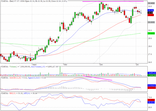Click the 30.0 RSI axis label
The height and width of the screenshot is (111, 156).
[150, 107]
